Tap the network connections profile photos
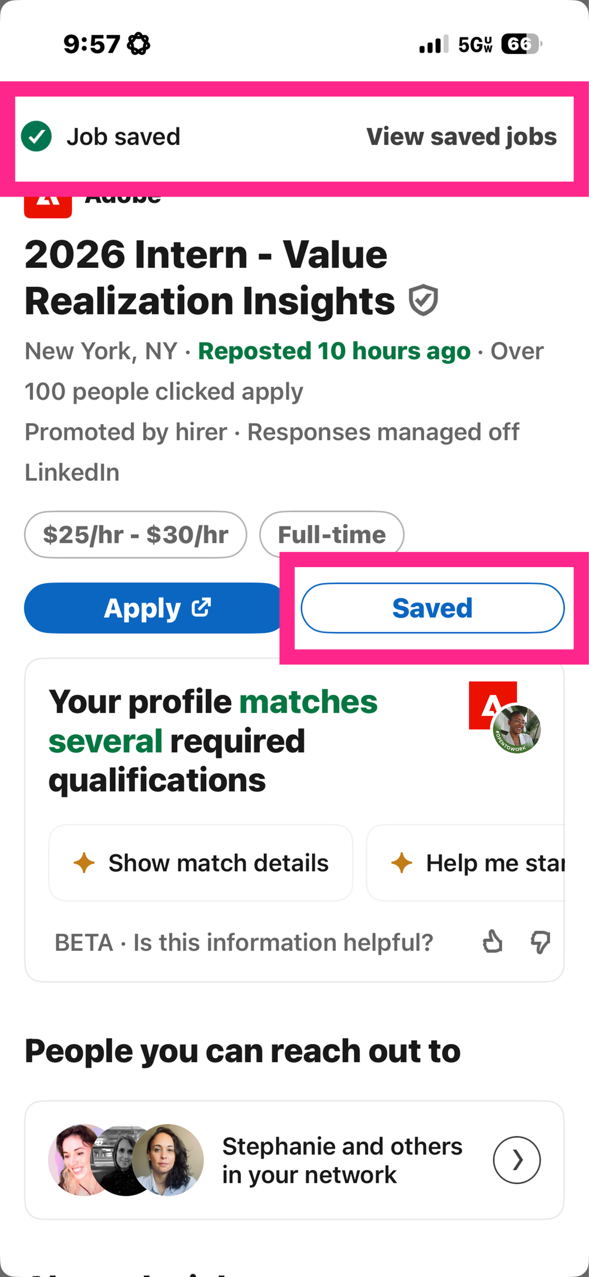This screenshot has width=589, height=1277. (126, 1160)
